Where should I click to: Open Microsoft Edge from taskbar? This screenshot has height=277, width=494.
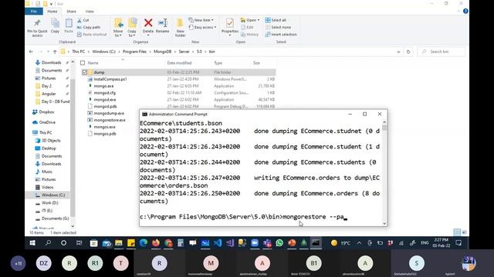(x=144, y=243)
